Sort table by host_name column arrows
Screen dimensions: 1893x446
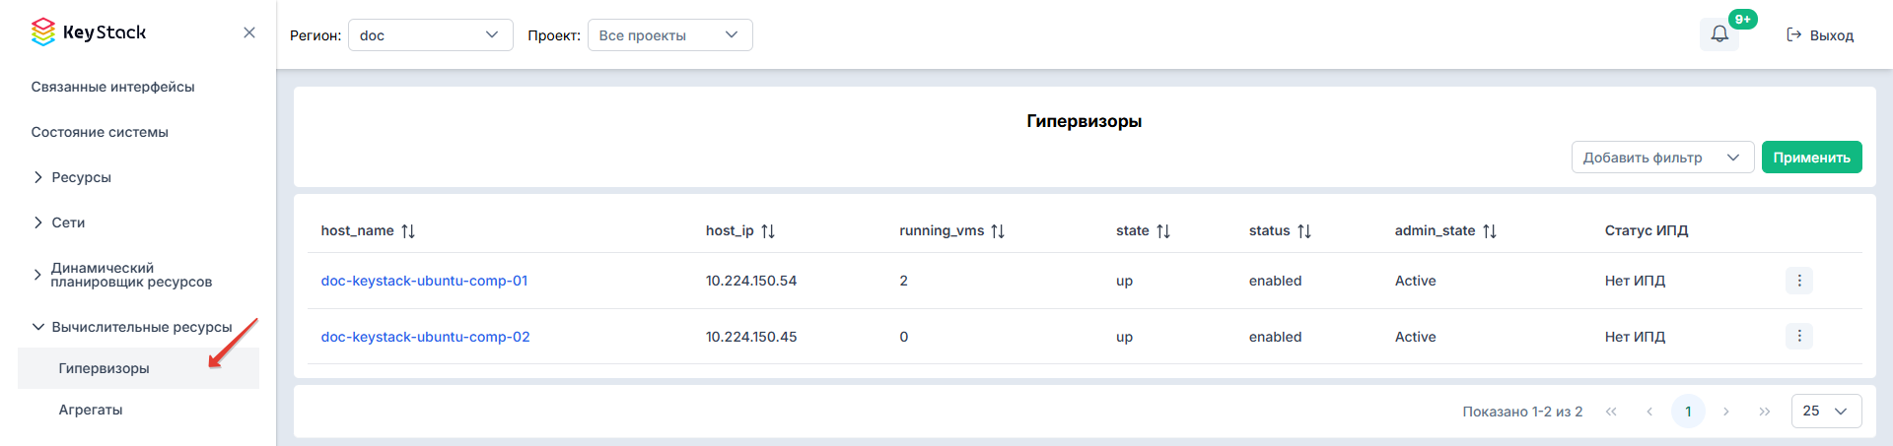408,231
